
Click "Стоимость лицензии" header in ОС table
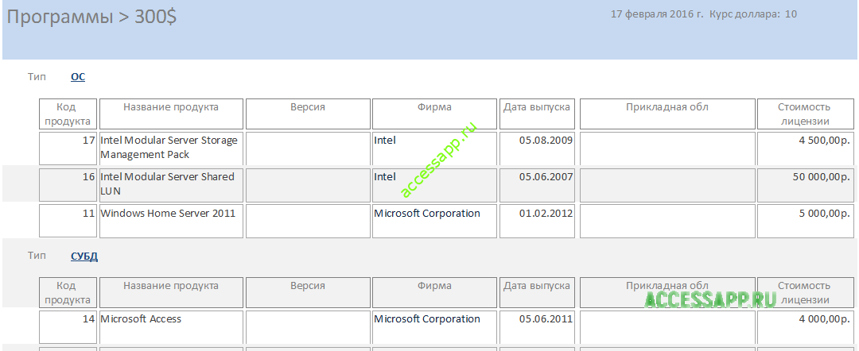tap(805, 114)
